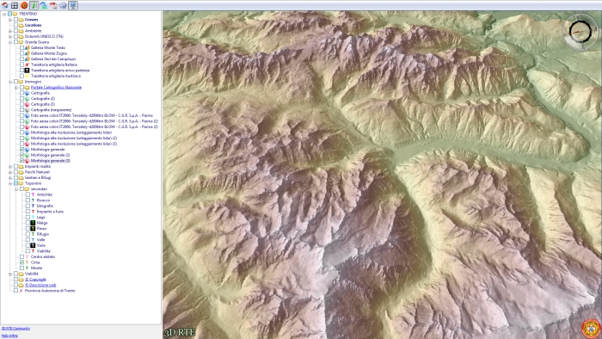The height and width of the screenshot is (339, 602).
Task: Expand the Viabilità folder node
Action: pos(10,274)
